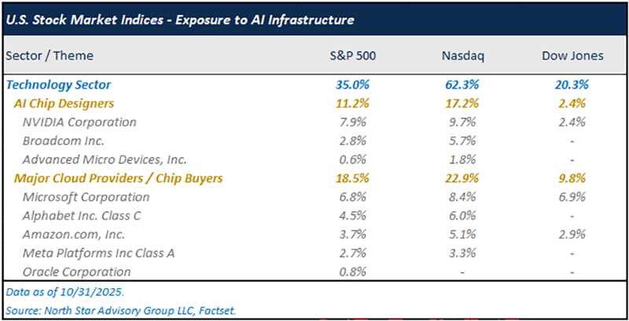Select the Oracle Corporation row label
This screenshot has height=321, width=629.
pyautogui.click(x=77, y=272)
